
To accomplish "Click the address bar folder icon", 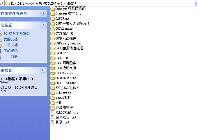I will click(8, 3).
